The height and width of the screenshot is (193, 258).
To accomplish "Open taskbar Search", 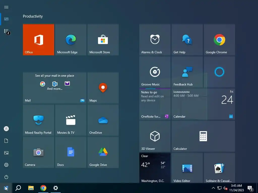I will coord(18,188).
